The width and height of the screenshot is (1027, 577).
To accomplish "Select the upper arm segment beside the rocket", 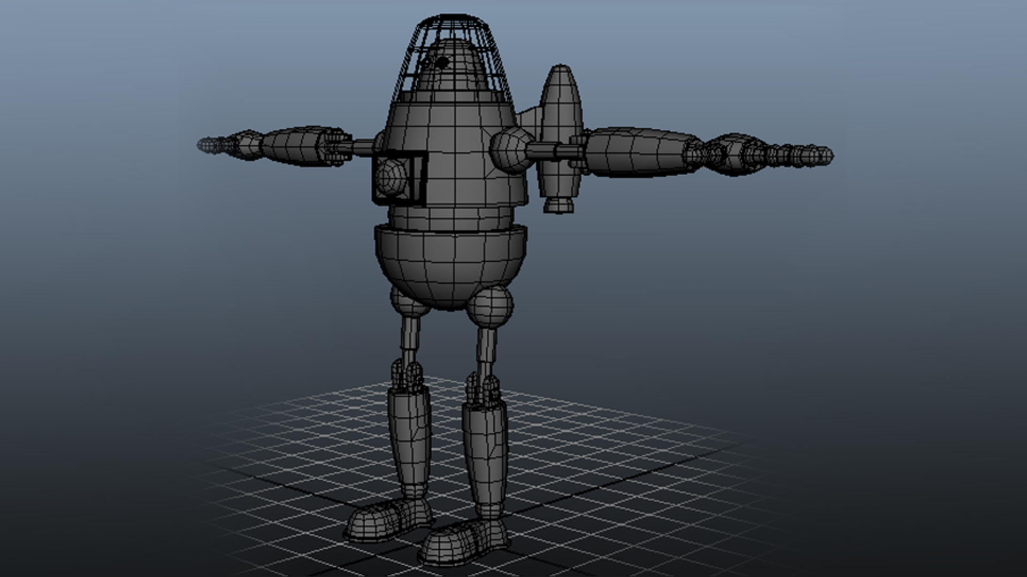I will point(634,152).
